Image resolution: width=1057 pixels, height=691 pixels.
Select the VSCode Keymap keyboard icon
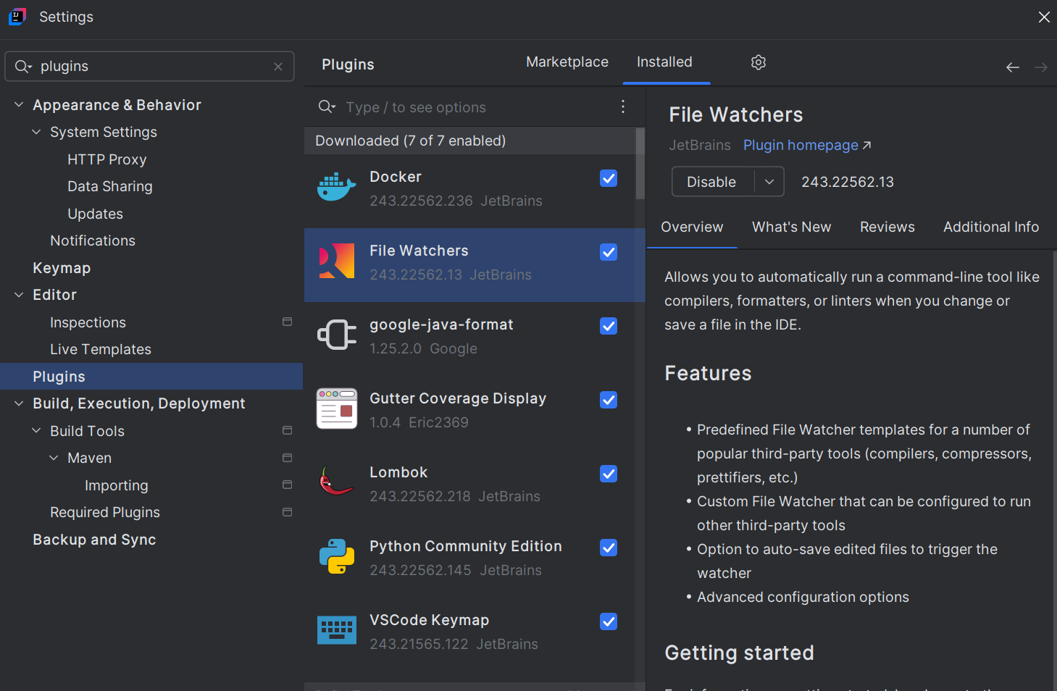click(336, 630)
